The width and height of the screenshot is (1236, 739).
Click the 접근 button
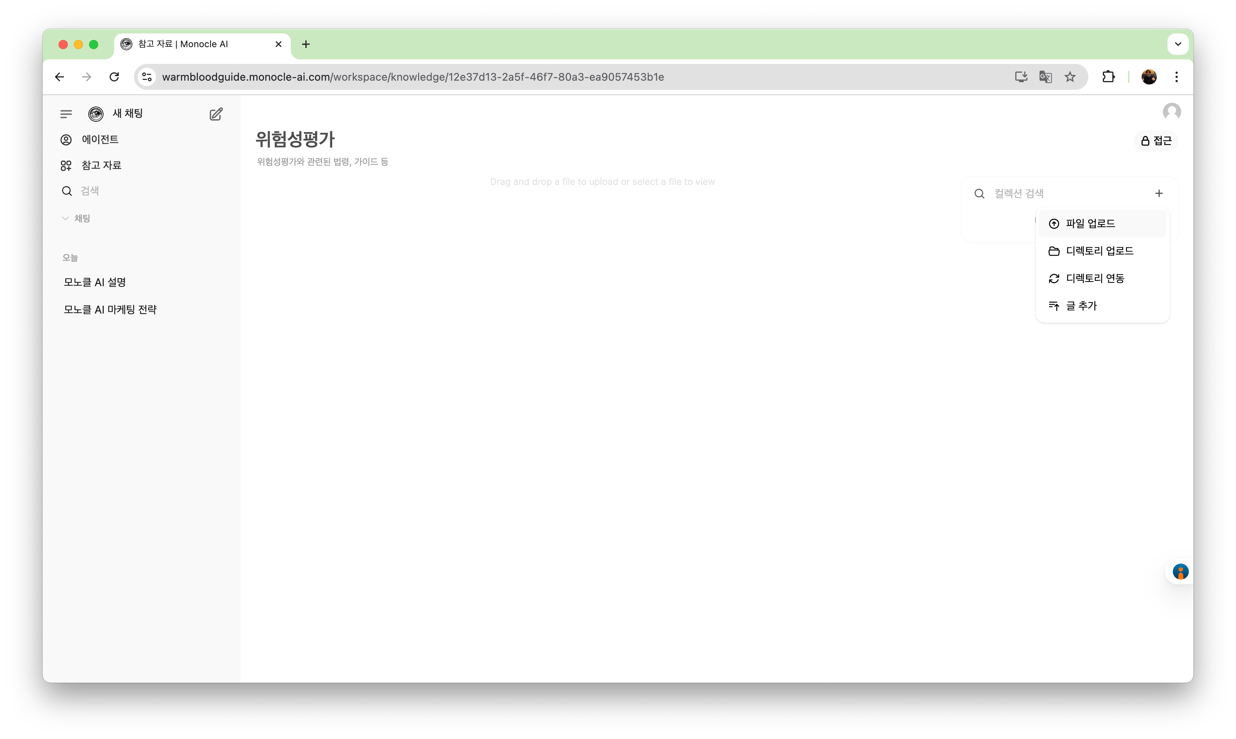1156,140
